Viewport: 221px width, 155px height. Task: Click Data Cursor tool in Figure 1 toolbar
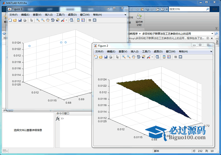pos(57,20)
